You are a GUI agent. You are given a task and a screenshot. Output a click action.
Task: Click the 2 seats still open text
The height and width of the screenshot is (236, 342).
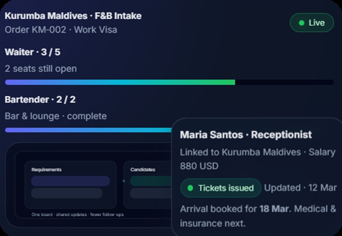coord(41,69)
